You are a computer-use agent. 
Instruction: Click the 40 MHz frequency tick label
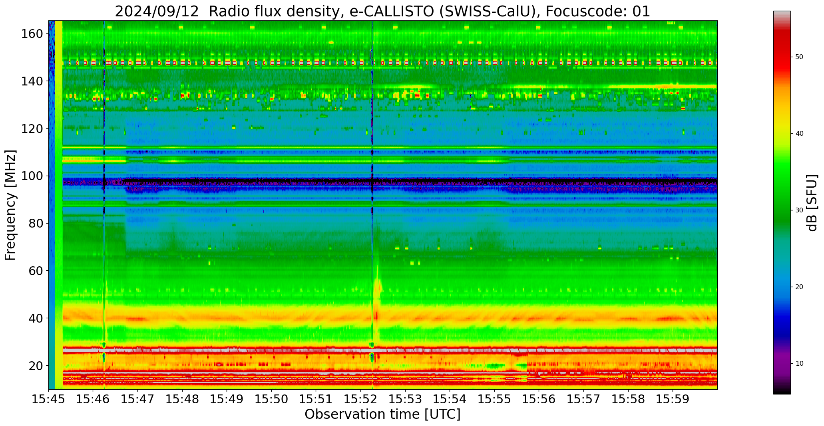36,318
